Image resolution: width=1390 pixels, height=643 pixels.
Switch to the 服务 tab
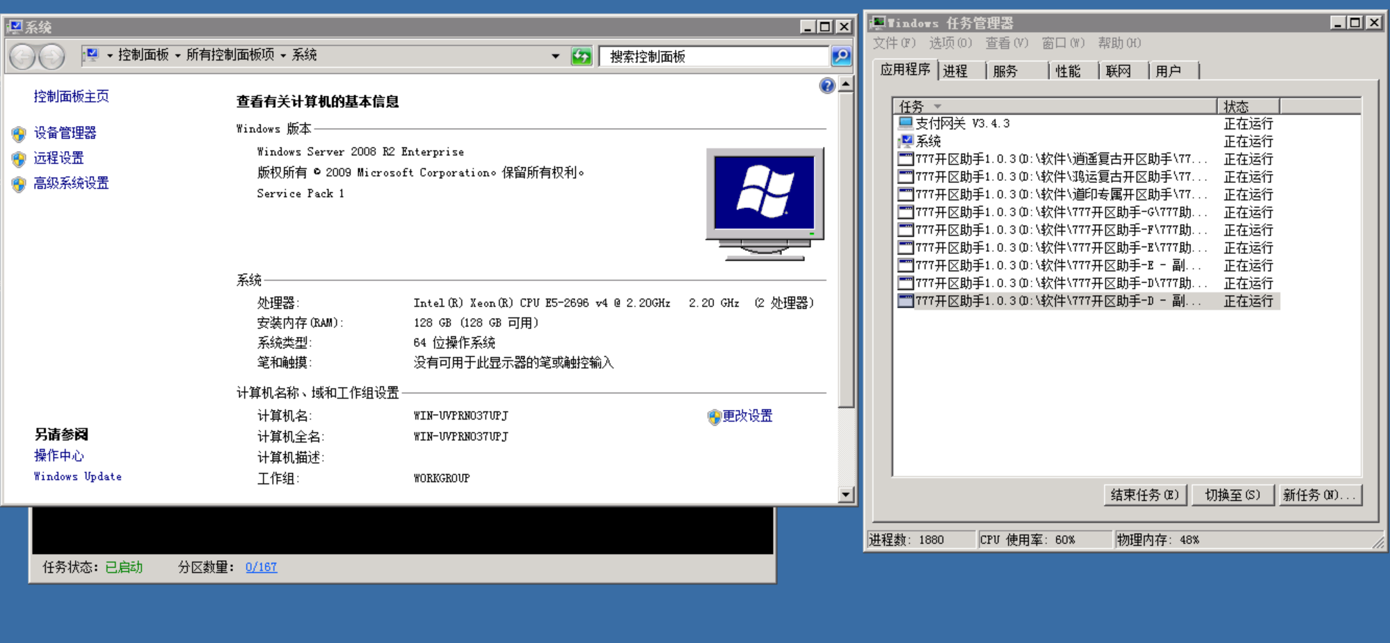click(x=1018, y=71)
